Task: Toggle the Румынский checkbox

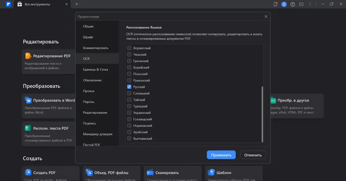Action: pos(129,80)
